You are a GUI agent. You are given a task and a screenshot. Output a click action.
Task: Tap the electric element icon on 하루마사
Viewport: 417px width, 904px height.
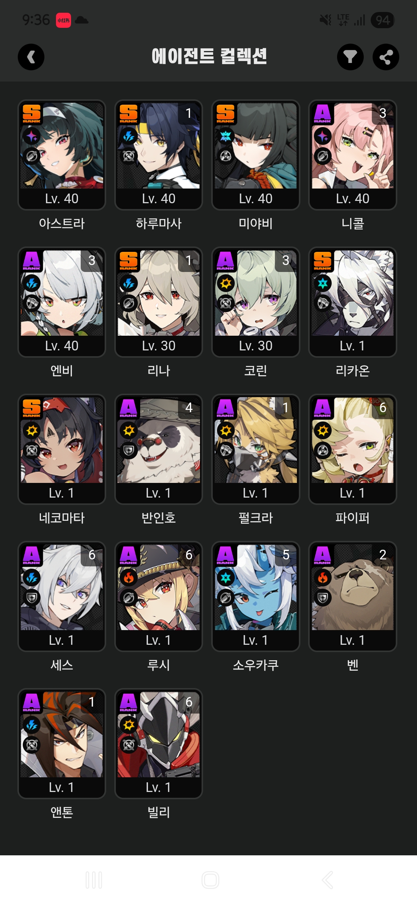coord(129,136)
